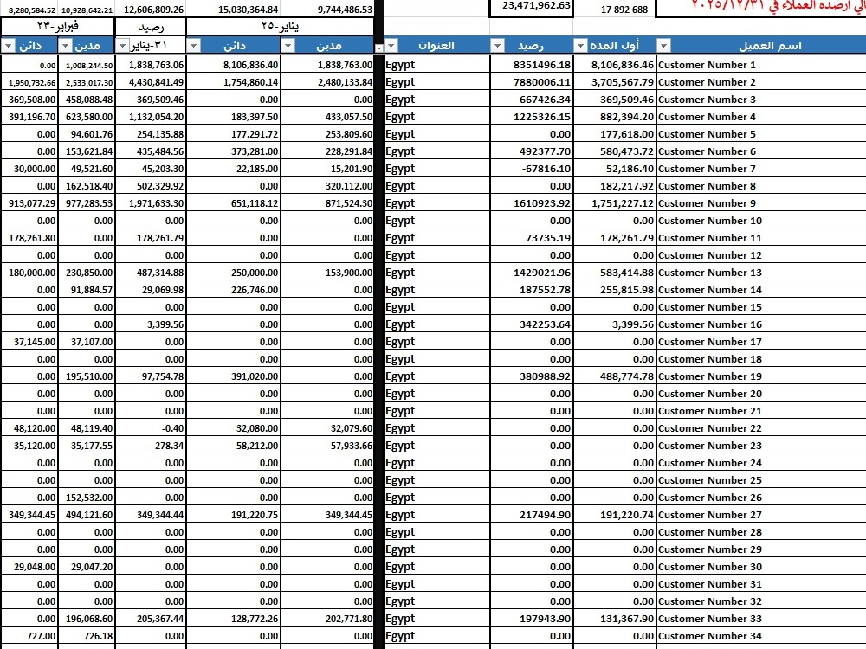
Task: Select the Customer Number 19 name cell
Action: pyautogui.click(x=761, y=376)
